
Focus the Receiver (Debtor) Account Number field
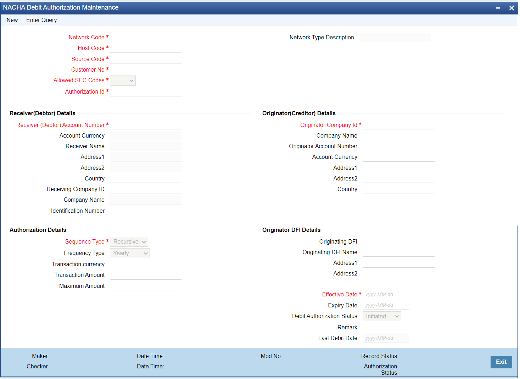[146, 125]
